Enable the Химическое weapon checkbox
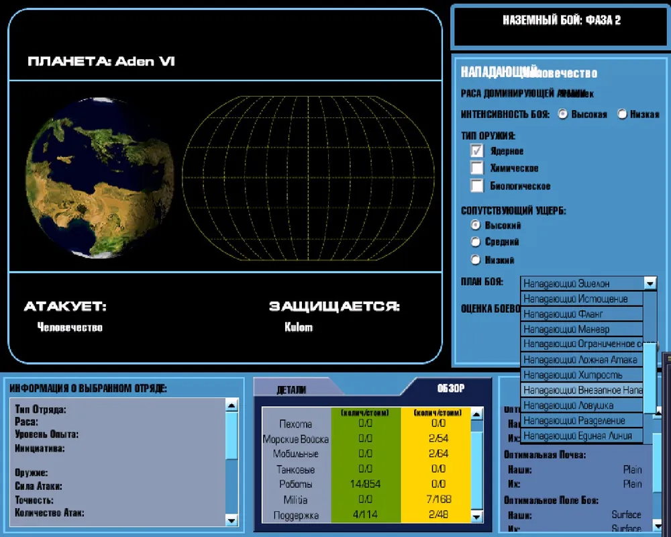Screen dimensions: 671x537 tap(477, 168)
